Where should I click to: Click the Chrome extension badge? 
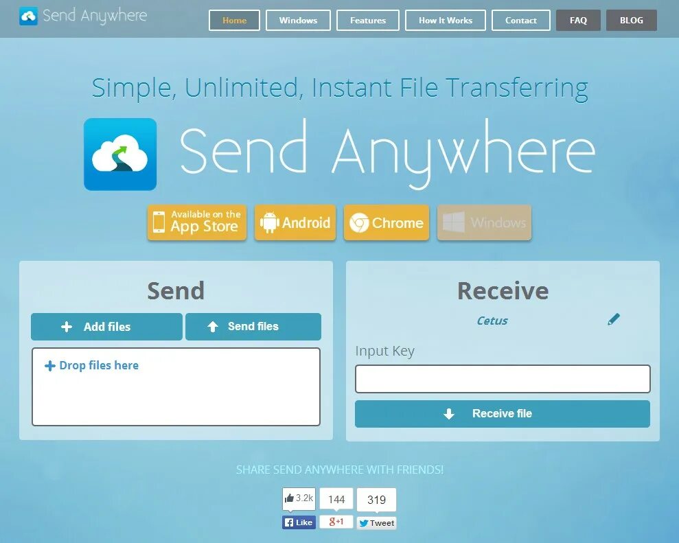(x=387, y=222)
